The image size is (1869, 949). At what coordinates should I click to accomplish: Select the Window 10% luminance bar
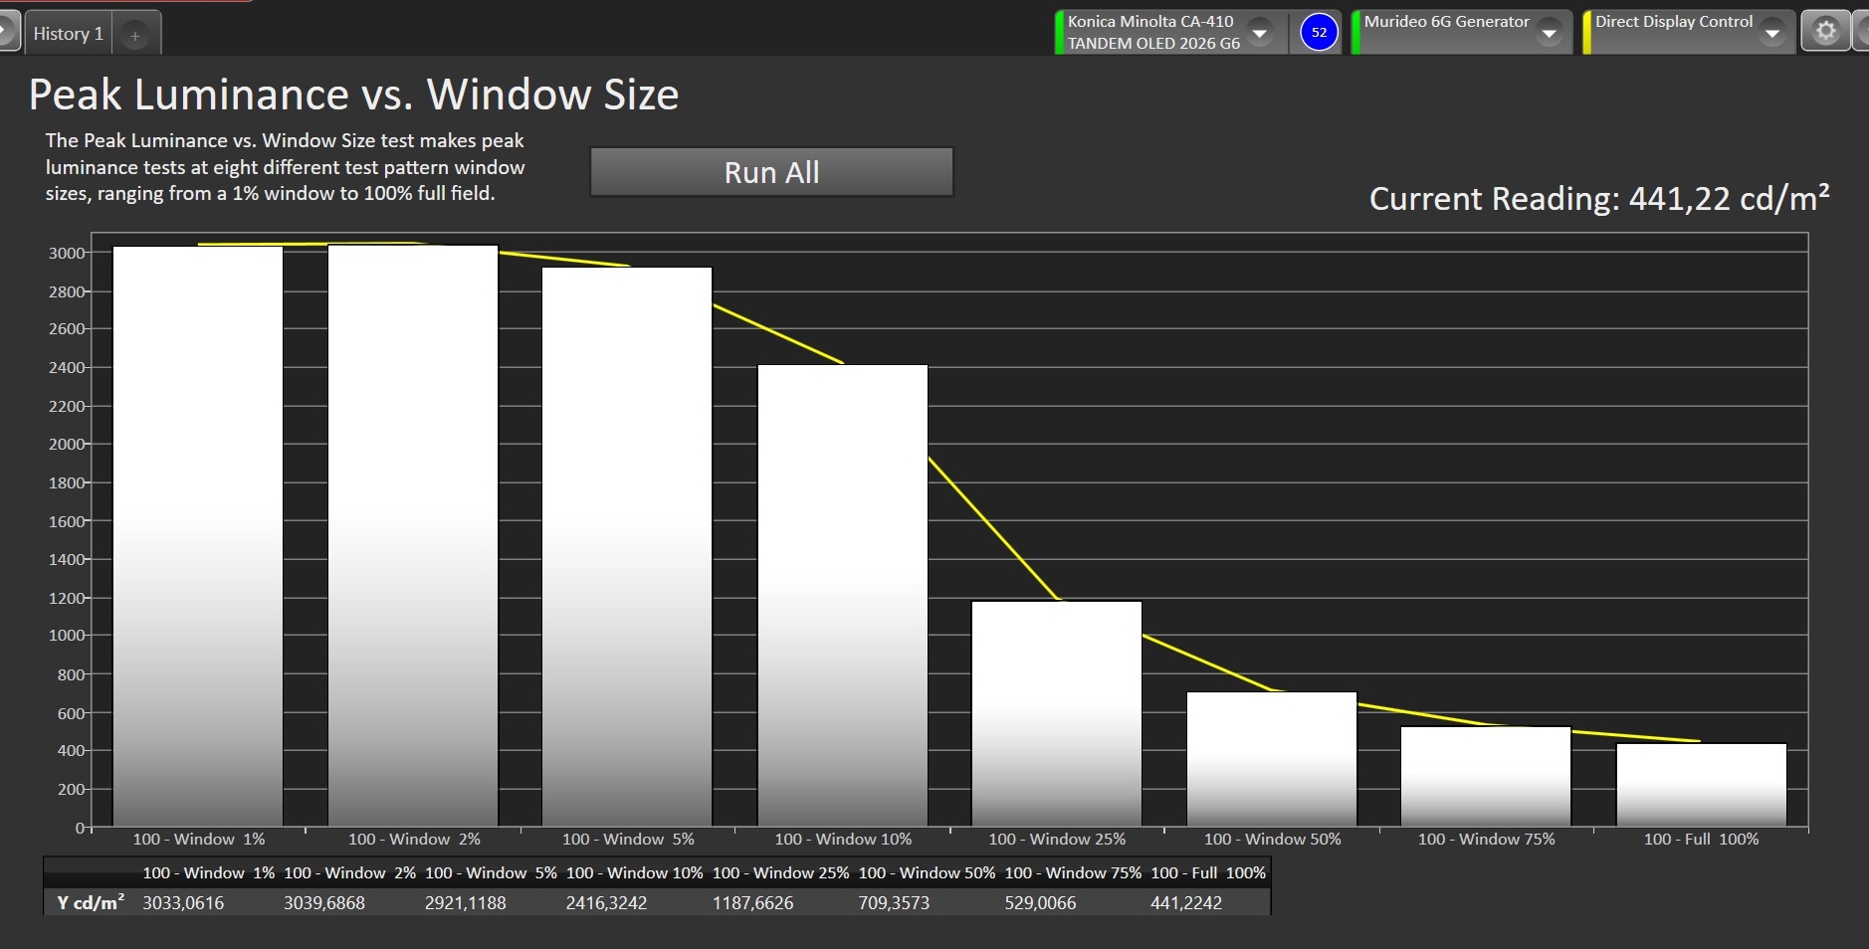point(842,595)
